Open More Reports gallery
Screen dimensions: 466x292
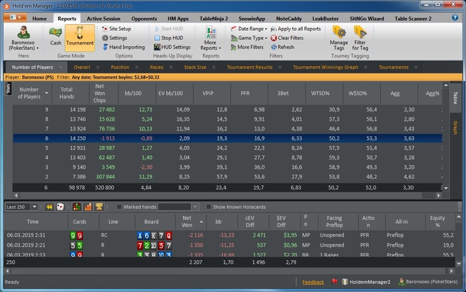[210, 39]
